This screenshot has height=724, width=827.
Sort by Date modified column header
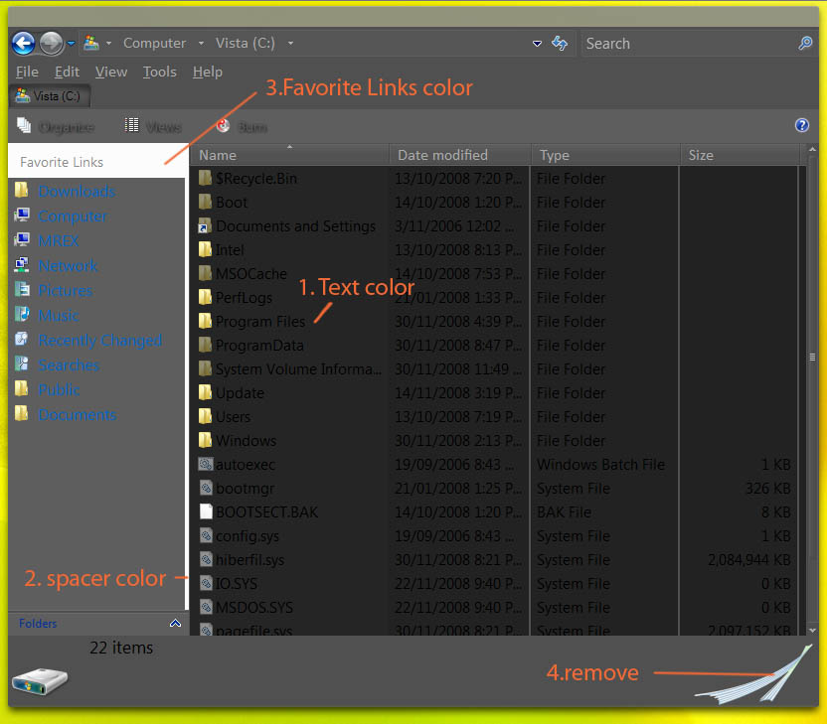coord(443,155)
